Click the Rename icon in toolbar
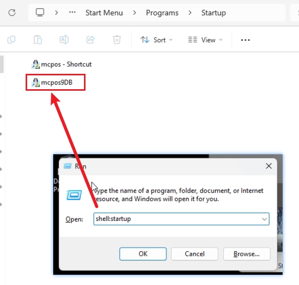Viewport: 299px width, 285px height. coord(64,39)
